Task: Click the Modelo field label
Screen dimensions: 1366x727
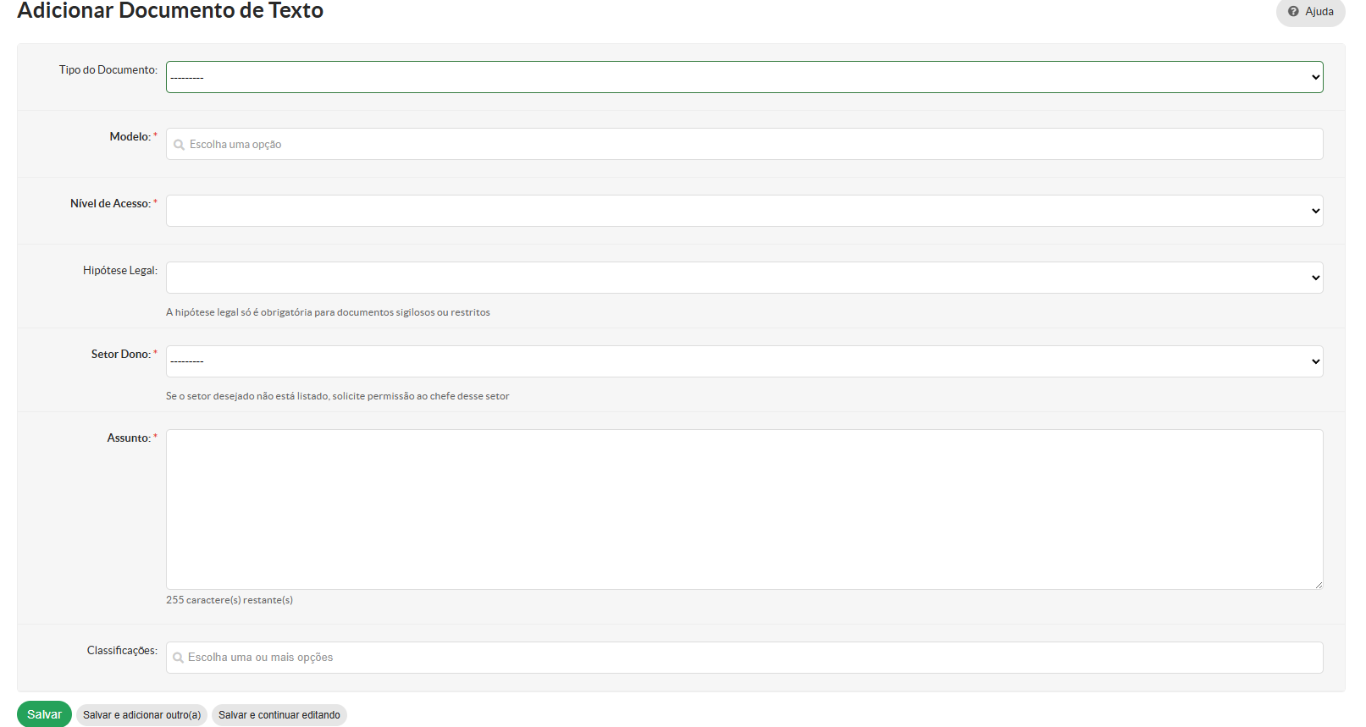Action: click(x=130, y=136)
